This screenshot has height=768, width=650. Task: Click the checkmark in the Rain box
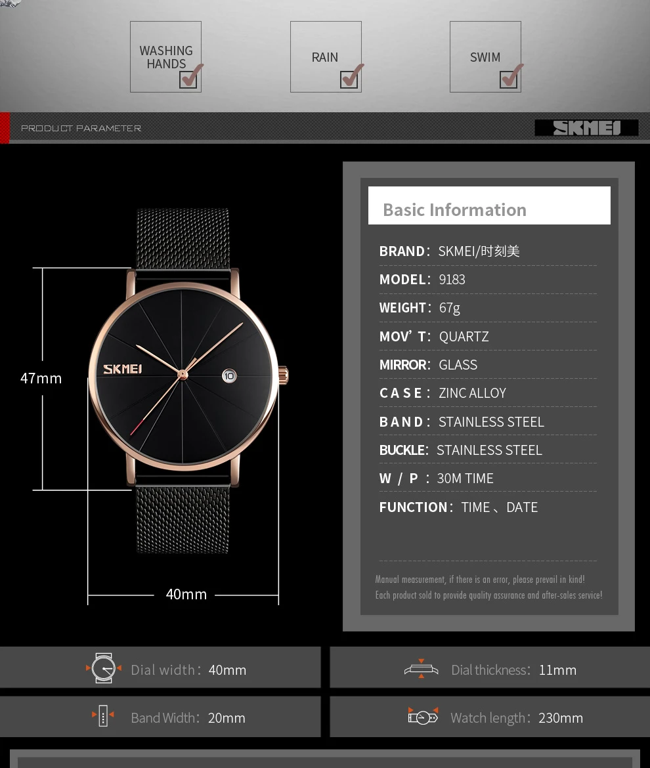(x=351, y=76)
